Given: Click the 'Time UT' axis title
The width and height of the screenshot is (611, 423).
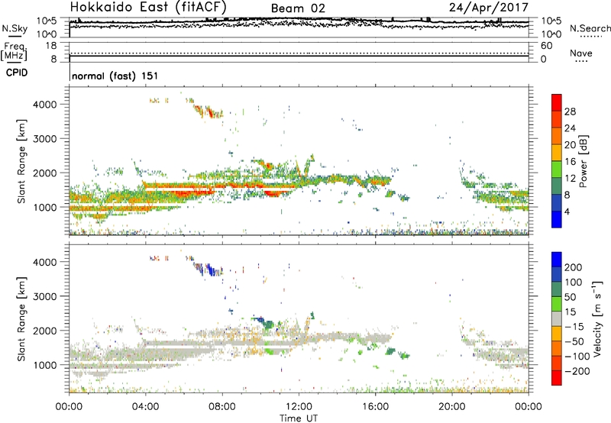Looking at the screenshot, I should tap(299, 418).
